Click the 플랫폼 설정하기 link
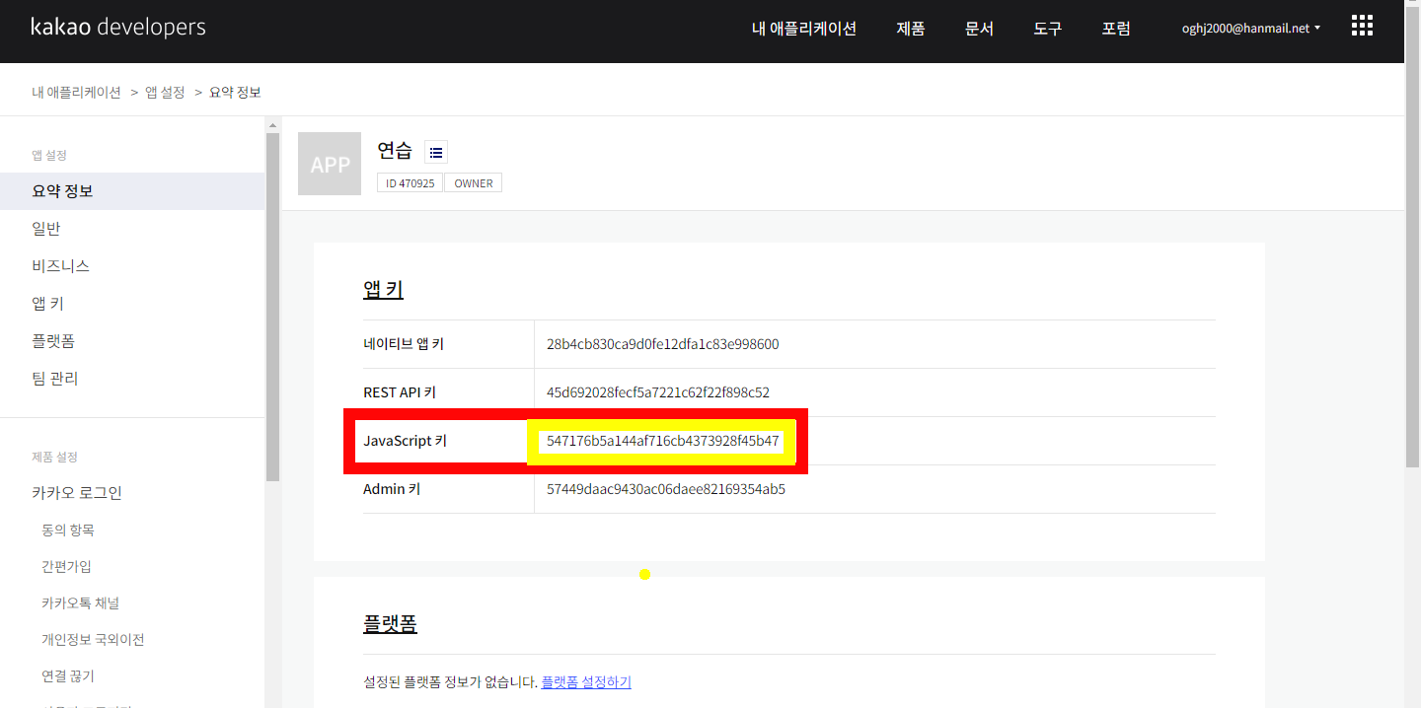Image resolution: width=1421 pixels, height=708 pixels. 586,681
